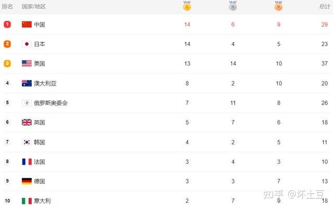Screen dimensions: 333x208
Task: Click the red rank 1 badge
Action: point(7,25)
